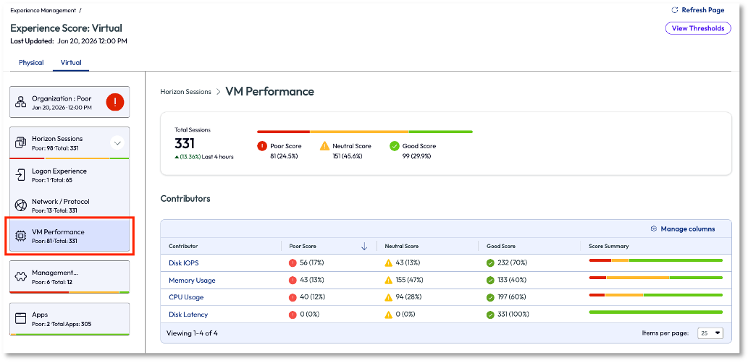The width and height of the screenshot is (748, 363).
Task: Click the red Organization poor alert icon
Action: point(114,102)
